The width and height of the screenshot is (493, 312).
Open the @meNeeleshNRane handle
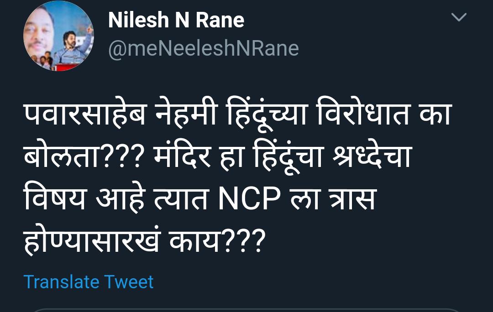point(204,49)
